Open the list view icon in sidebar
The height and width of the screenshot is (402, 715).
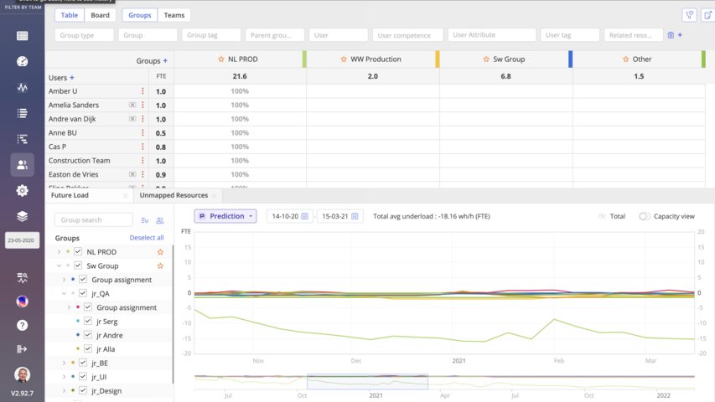[x=22, y=113]
